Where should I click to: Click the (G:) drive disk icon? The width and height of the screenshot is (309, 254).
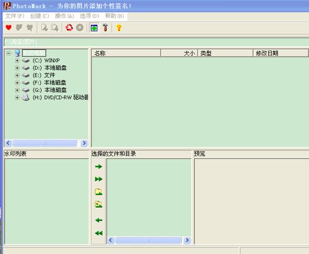(26, 90)
